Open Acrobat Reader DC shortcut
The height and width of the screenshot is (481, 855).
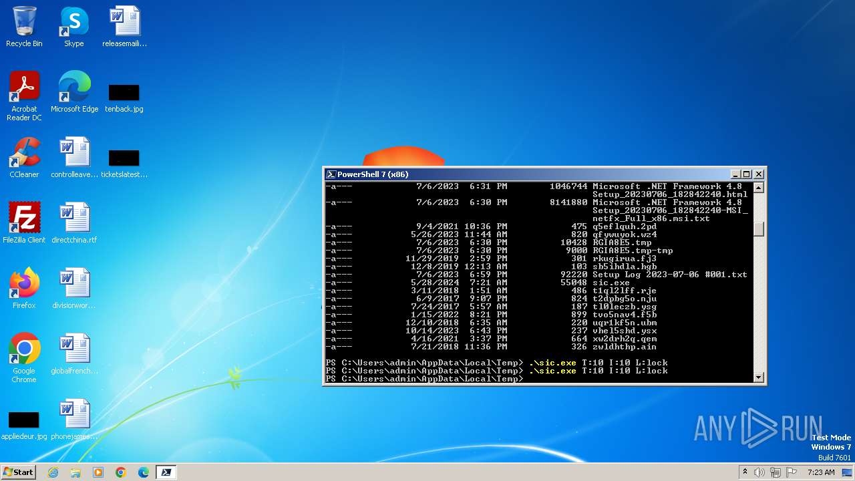pos(24,96)
